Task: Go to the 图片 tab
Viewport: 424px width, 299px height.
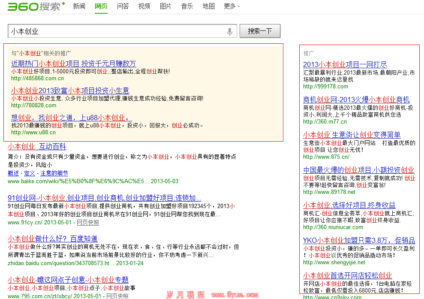Action: click(x=165, y=6)
